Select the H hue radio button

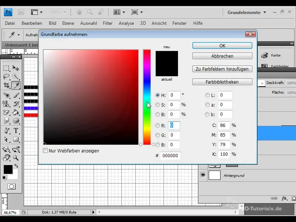click(158, 95)
